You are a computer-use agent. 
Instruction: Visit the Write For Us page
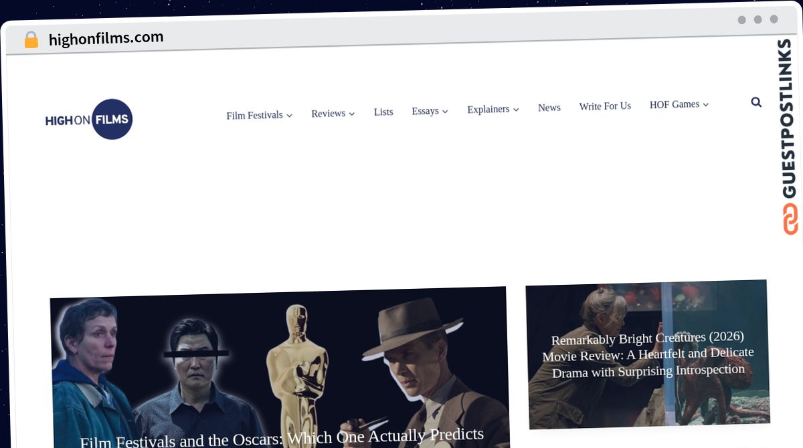605,106
